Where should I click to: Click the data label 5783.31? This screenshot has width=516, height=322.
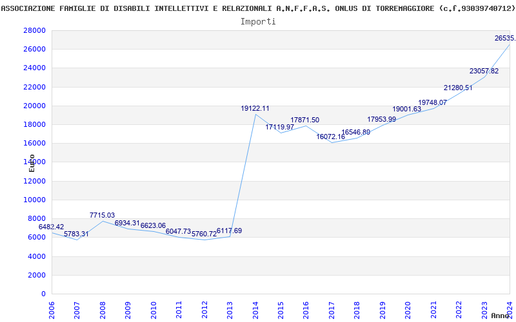76,234
